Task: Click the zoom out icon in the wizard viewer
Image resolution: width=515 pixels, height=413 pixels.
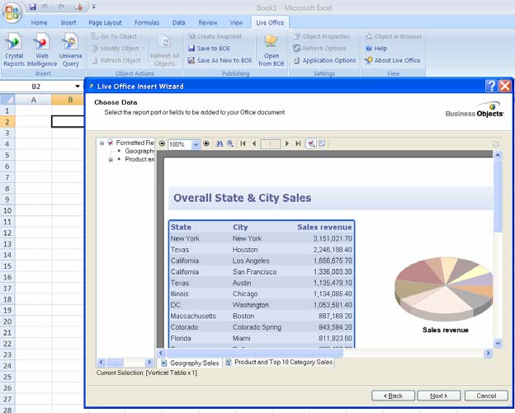Action: tap(162, 143)
